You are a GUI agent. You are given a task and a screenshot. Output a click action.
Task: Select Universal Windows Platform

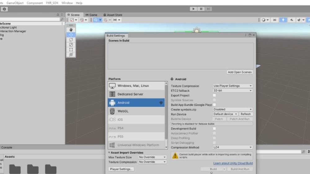[x=136, y=145]
